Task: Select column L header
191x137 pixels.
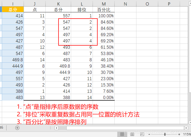Action: (82, 4)
